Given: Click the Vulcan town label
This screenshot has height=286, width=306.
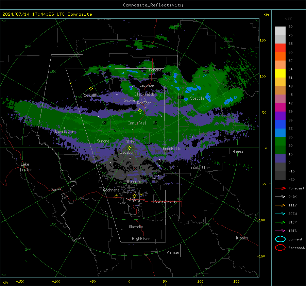Looking at the screenshot, I should [173, 253].
